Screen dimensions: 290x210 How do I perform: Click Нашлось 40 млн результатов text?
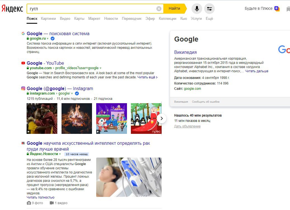(198, 115)
